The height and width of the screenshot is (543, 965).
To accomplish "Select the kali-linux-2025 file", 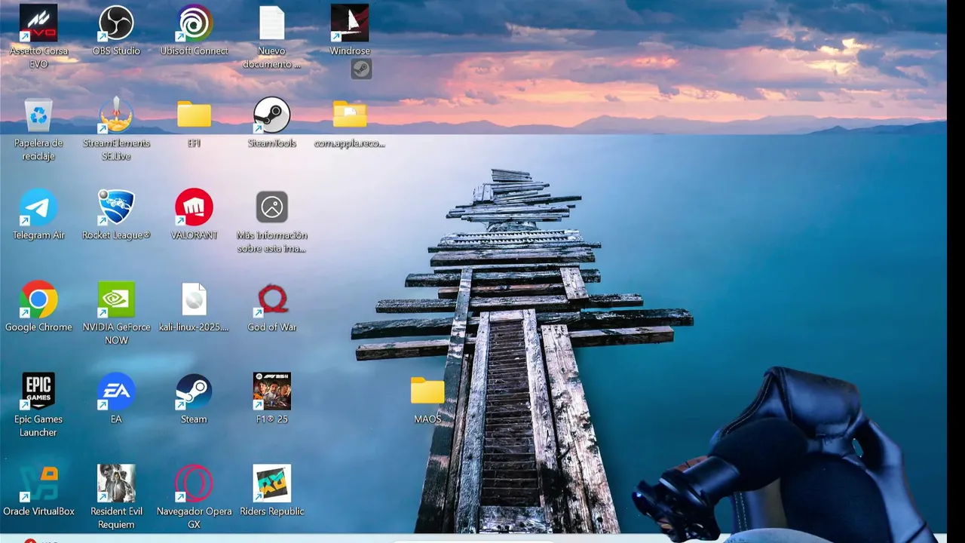I will pos(194,299).
